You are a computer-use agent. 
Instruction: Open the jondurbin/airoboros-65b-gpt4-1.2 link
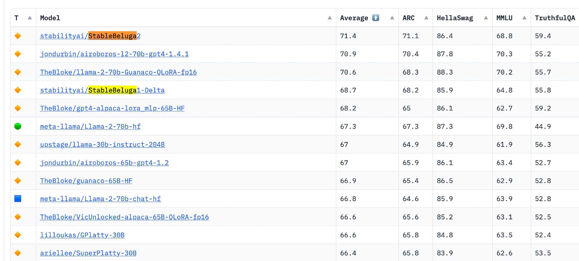coord(104,163)
